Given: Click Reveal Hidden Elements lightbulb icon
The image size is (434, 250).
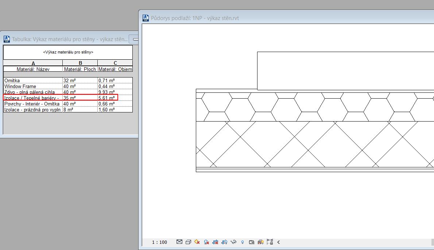Looking at the screenshot, I should coord(243,242).
